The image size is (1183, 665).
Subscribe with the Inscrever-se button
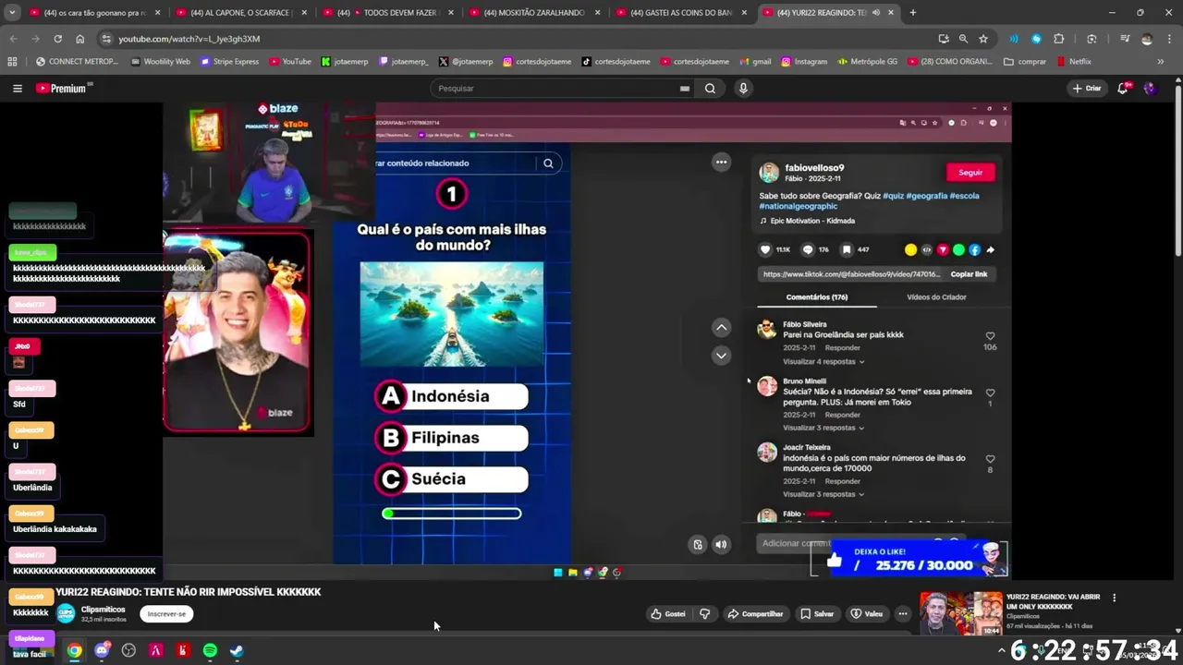(x=167, y=614)
